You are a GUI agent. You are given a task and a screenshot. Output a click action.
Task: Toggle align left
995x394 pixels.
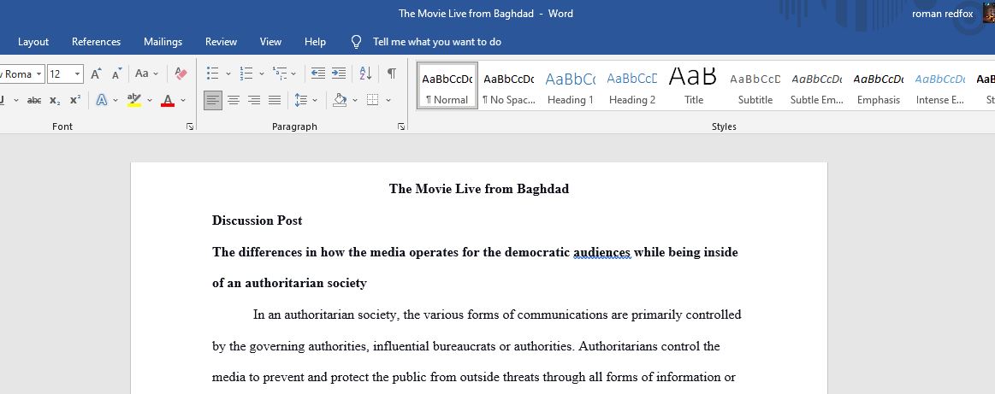pyautogui.click(x=213, y=100)
